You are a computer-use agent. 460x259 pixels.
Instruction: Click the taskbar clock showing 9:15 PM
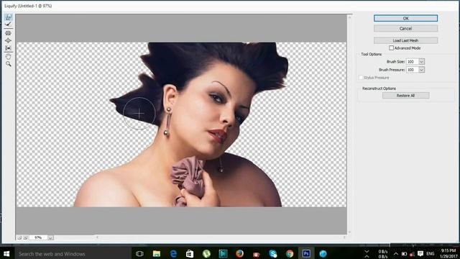tap(448, 254)
